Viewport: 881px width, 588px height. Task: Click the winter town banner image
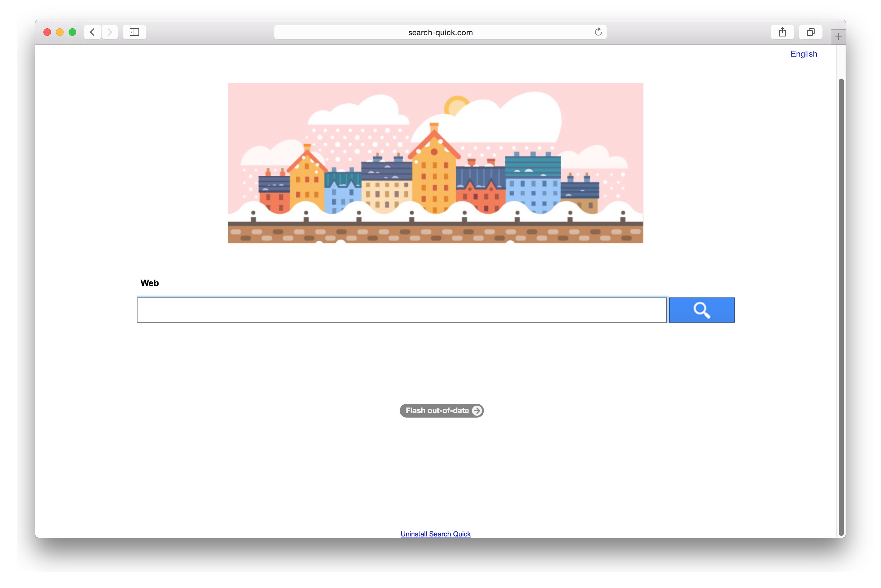435,163
